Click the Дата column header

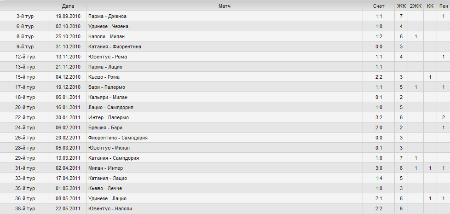pyautogui.click(x=68, y=6)
